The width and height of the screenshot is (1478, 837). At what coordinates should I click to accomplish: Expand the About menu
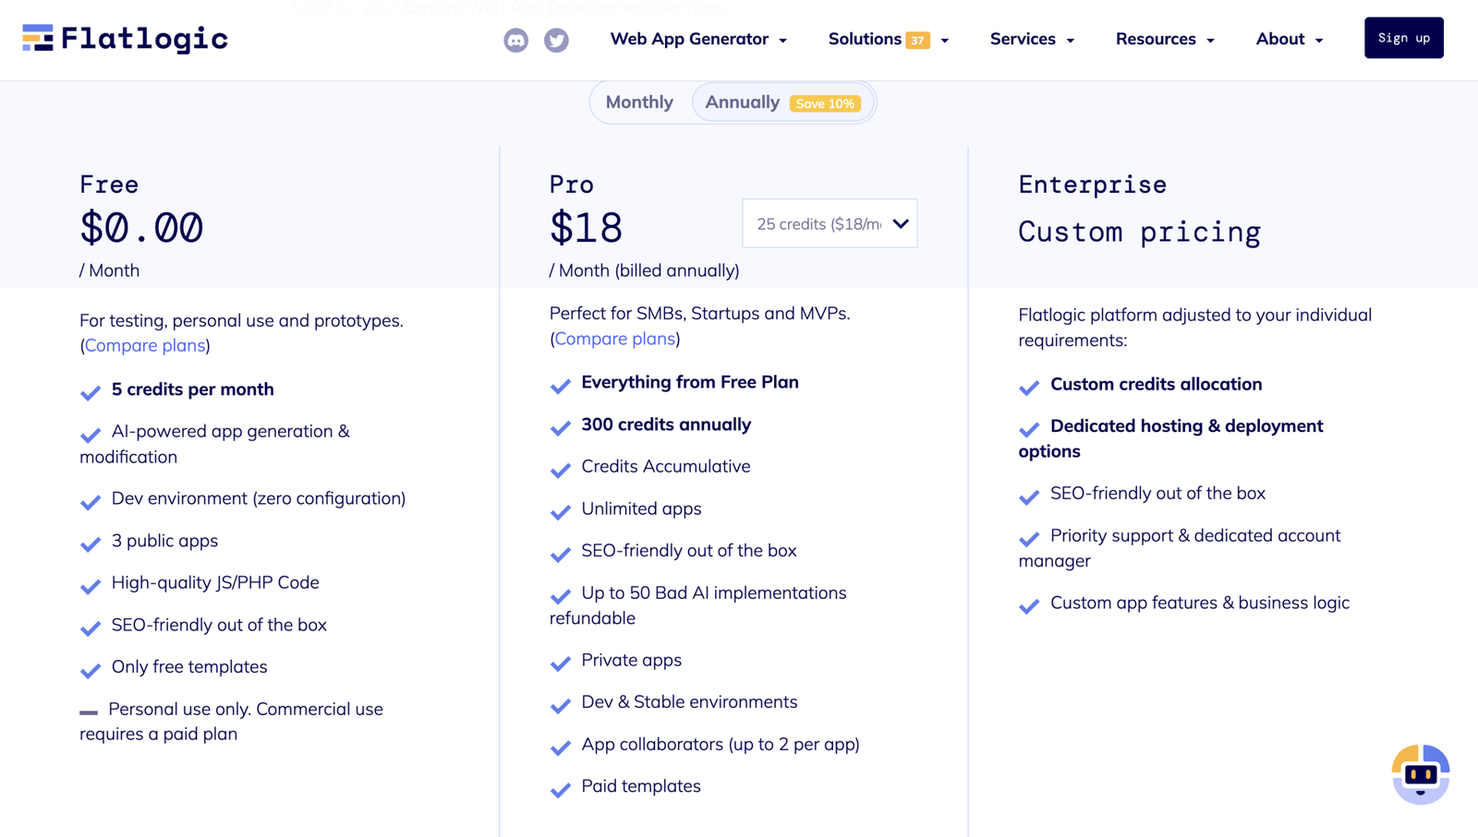pos(1290,39)
